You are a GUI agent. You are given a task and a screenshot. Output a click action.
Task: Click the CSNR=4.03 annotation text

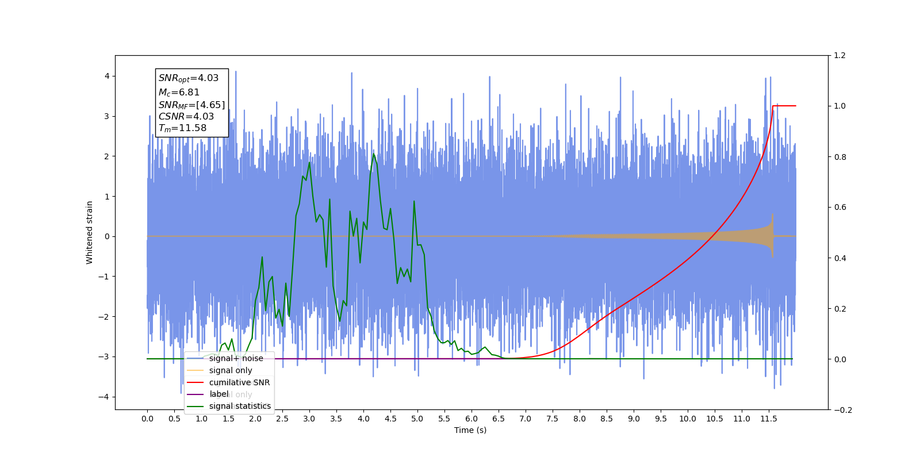[x=186, y=116]
